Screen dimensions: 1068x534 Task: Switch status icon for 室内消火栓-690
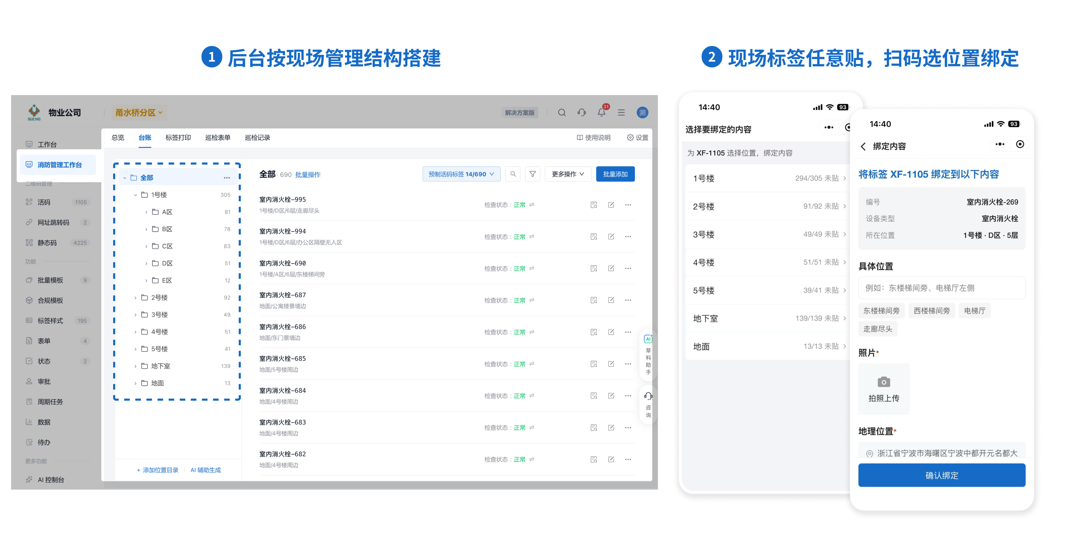pos(532,268)
